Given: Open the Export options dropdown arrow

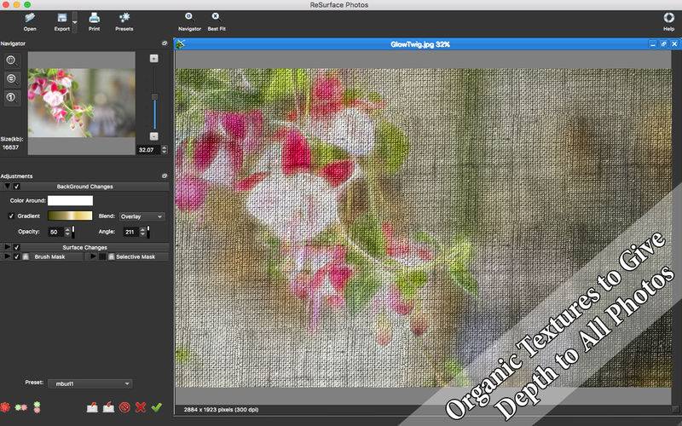Looking at the screenshot, I should [x=75, y=22].
